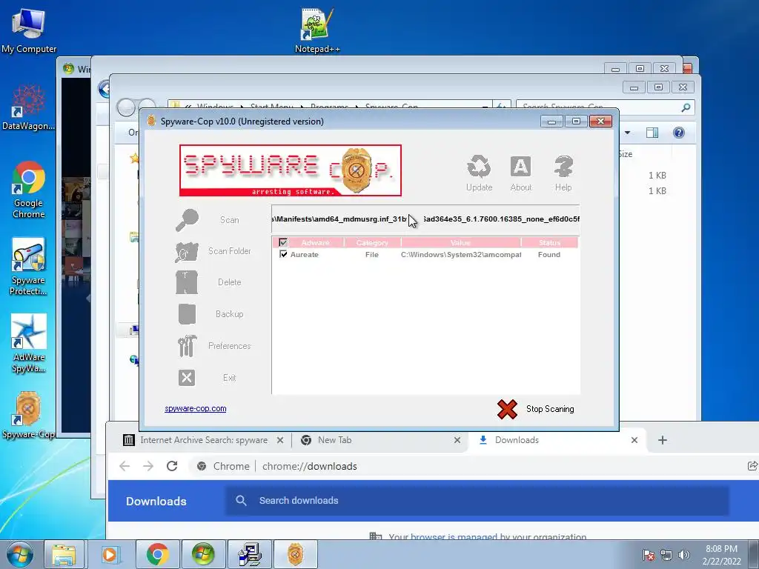Viewport: 759px width, 569px height.
Task: Click the Explorer search magnifier icon
Action: pyautogui.click(x=686, y=107)
